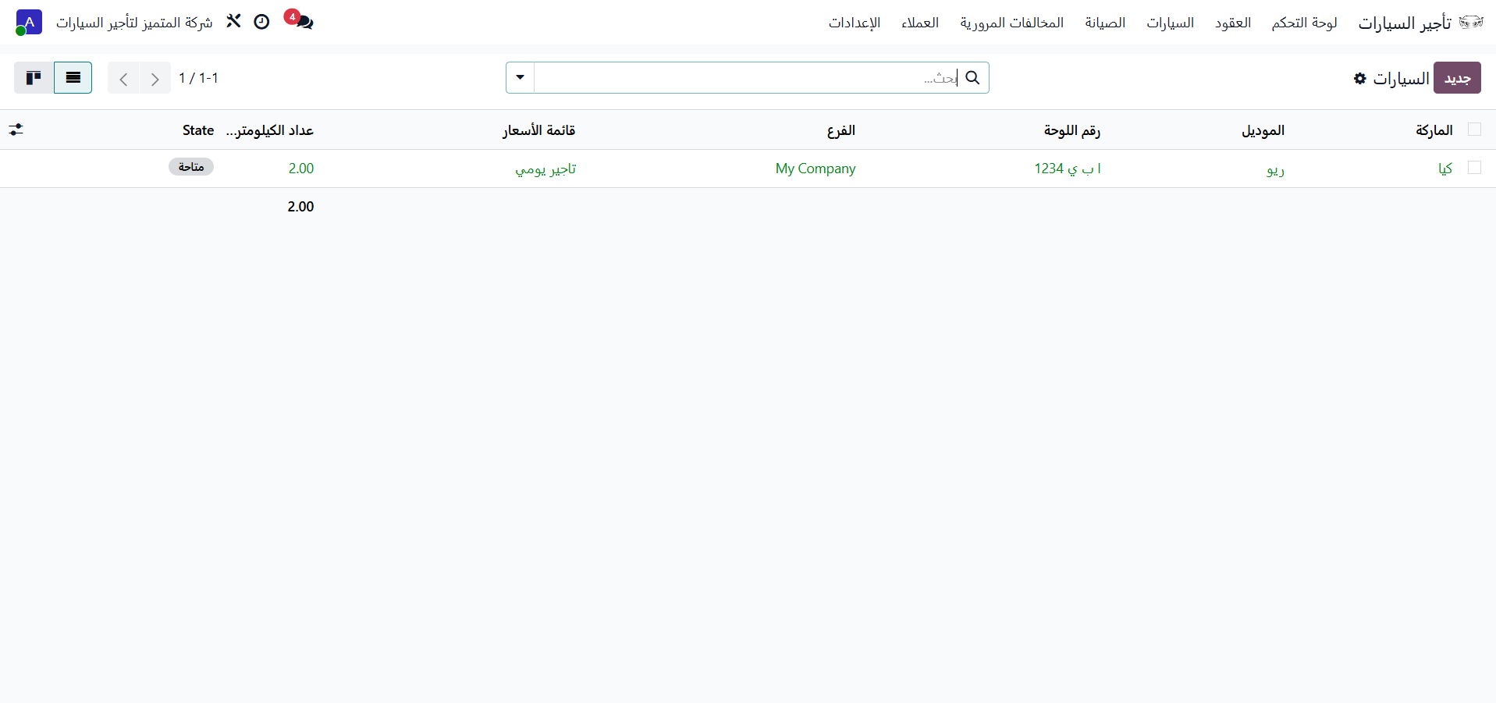1496x703 pixels.
Task: Open the gear actions menu beside السيارات
Action: 1359,78
